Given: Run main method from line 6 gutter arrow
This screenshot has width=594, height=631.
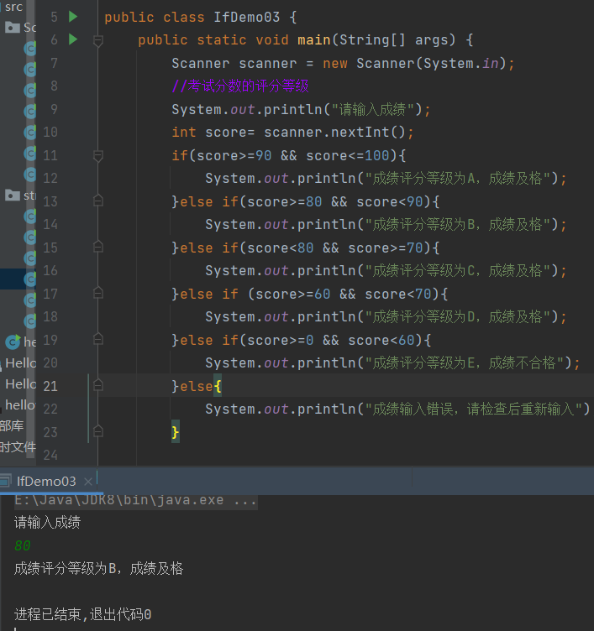Looking at the screenshot, I should click(x=73, y=39).
